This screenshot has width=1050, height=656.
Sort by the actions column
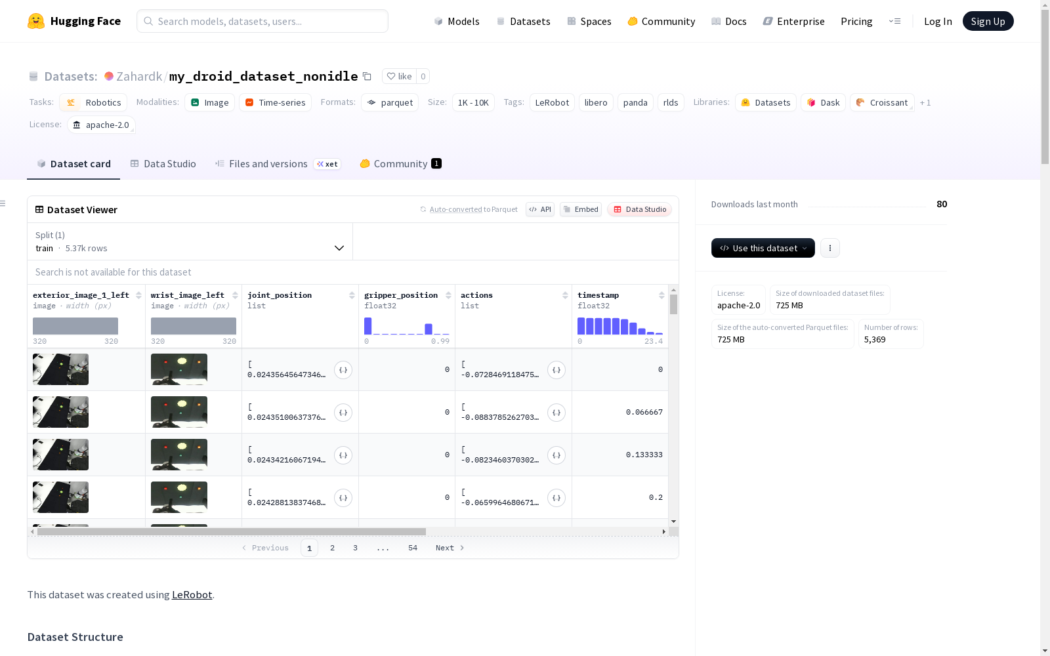pos(565,295)
